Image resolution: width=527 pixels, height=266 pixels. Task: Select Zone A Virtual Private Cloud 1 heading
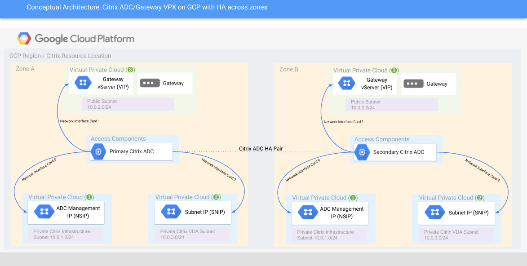click(x=61, y=197)
